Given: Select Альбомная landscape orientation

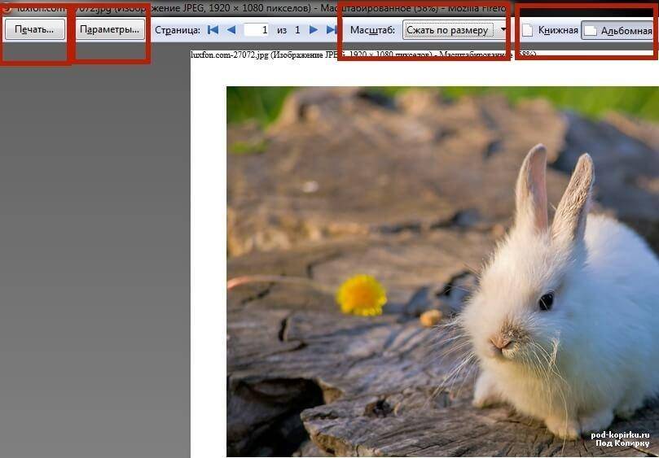Looking at the screenshot, I should [625, 31].
